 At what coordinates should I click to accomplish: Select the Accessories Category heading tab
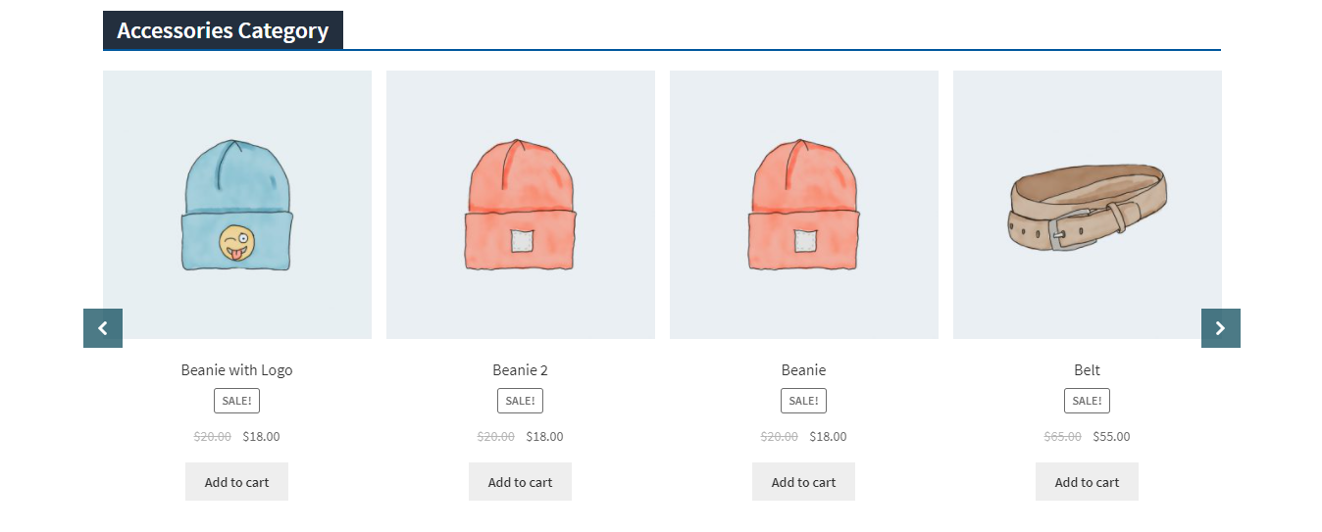point(223,30)
